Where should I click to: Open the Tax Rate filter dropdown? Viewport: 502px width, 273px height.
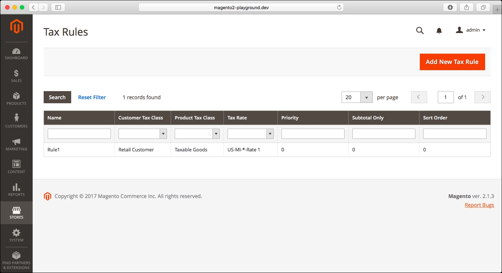pyautogui.click(x=251, y=134)
